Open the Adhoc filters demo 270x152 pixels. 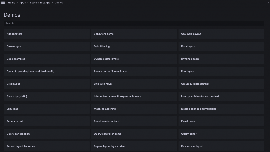(47, 34)
